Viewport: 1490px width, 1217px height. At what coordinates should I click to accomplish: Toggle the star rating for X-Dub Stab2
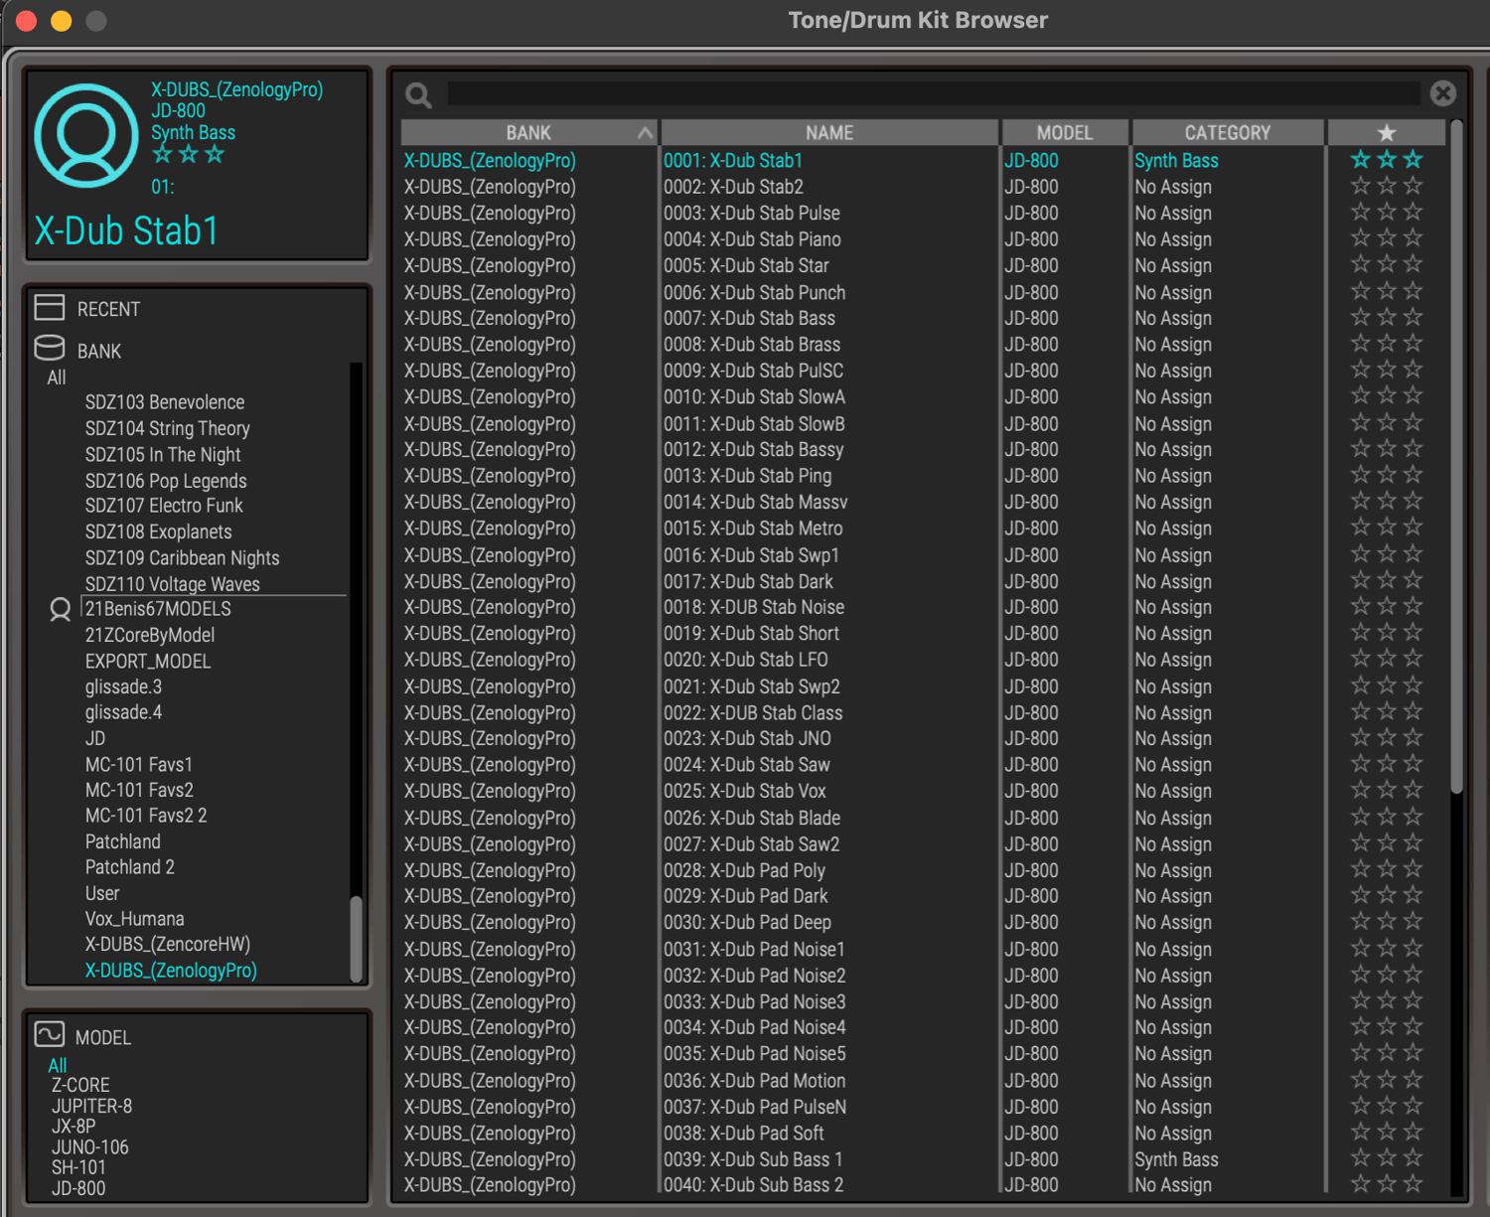(1387, 186)
